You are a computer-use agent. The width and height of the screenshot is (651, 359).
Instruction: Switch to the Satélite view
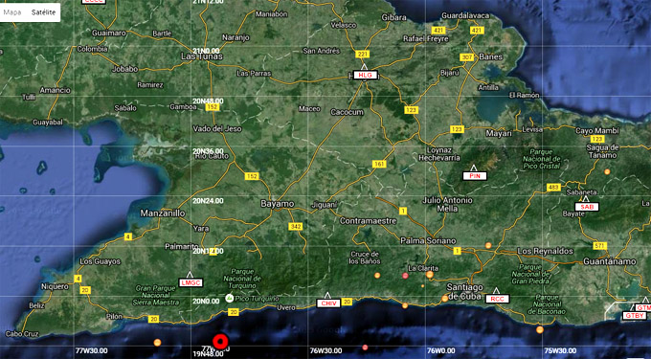click(x=43, y=12)
